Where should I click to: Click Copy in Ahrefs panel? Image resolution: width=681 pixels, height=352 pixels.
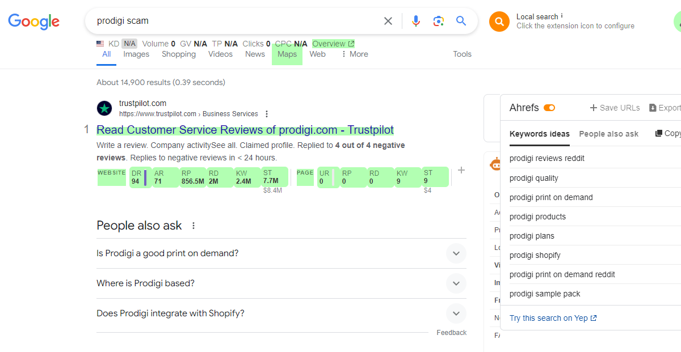pyautogui.click(x=668, y=133)
